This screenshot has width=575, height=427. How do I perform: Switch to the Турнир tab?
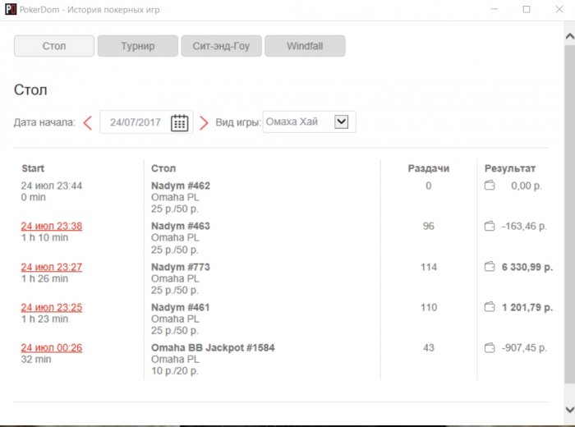[x=137, y=46]
